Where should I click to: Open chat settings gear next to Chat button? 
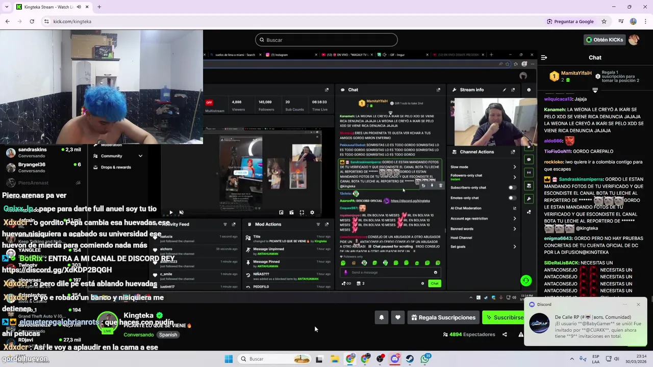(422, 283)
